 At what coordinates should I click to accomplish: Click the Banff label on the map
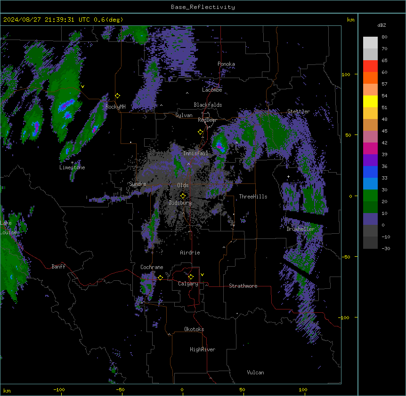pyautogui.click(x=58, y=267)
